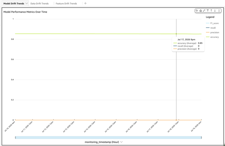Viewport: 225px width, 146px height.
Task: Expand monitoring_timestamp (Hour) axis field menu
Action: point(121,142)
